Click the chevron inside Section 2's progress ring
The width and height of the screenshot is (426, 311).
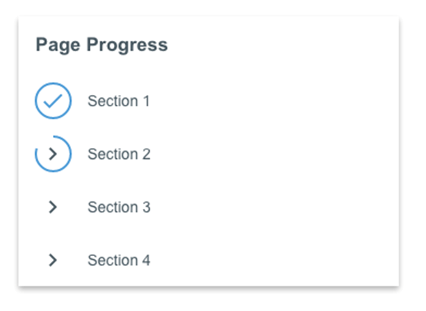(x=53, y=154)
